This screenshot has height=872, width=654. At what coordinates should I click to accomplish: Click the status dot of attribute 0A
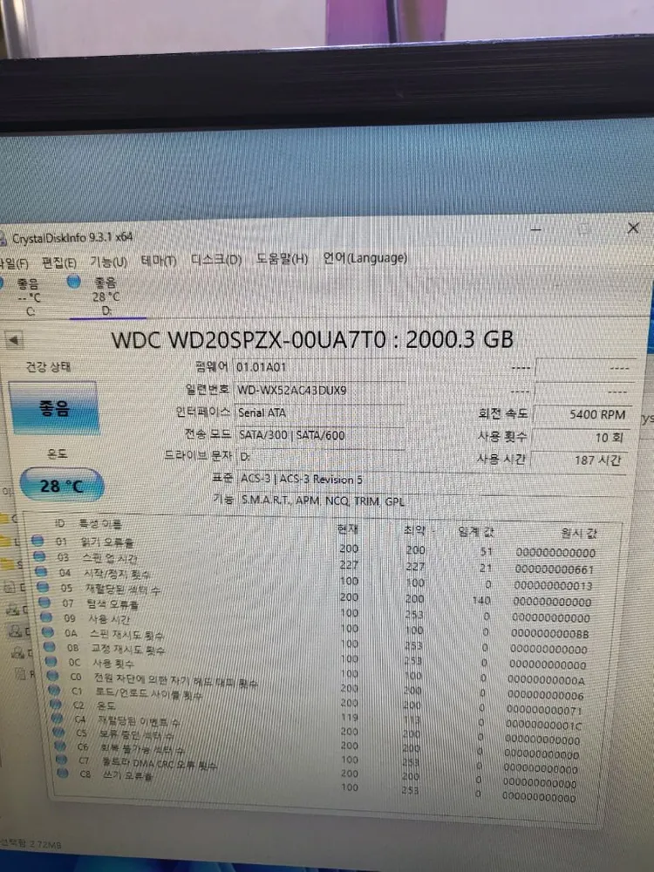coord(48,631)
